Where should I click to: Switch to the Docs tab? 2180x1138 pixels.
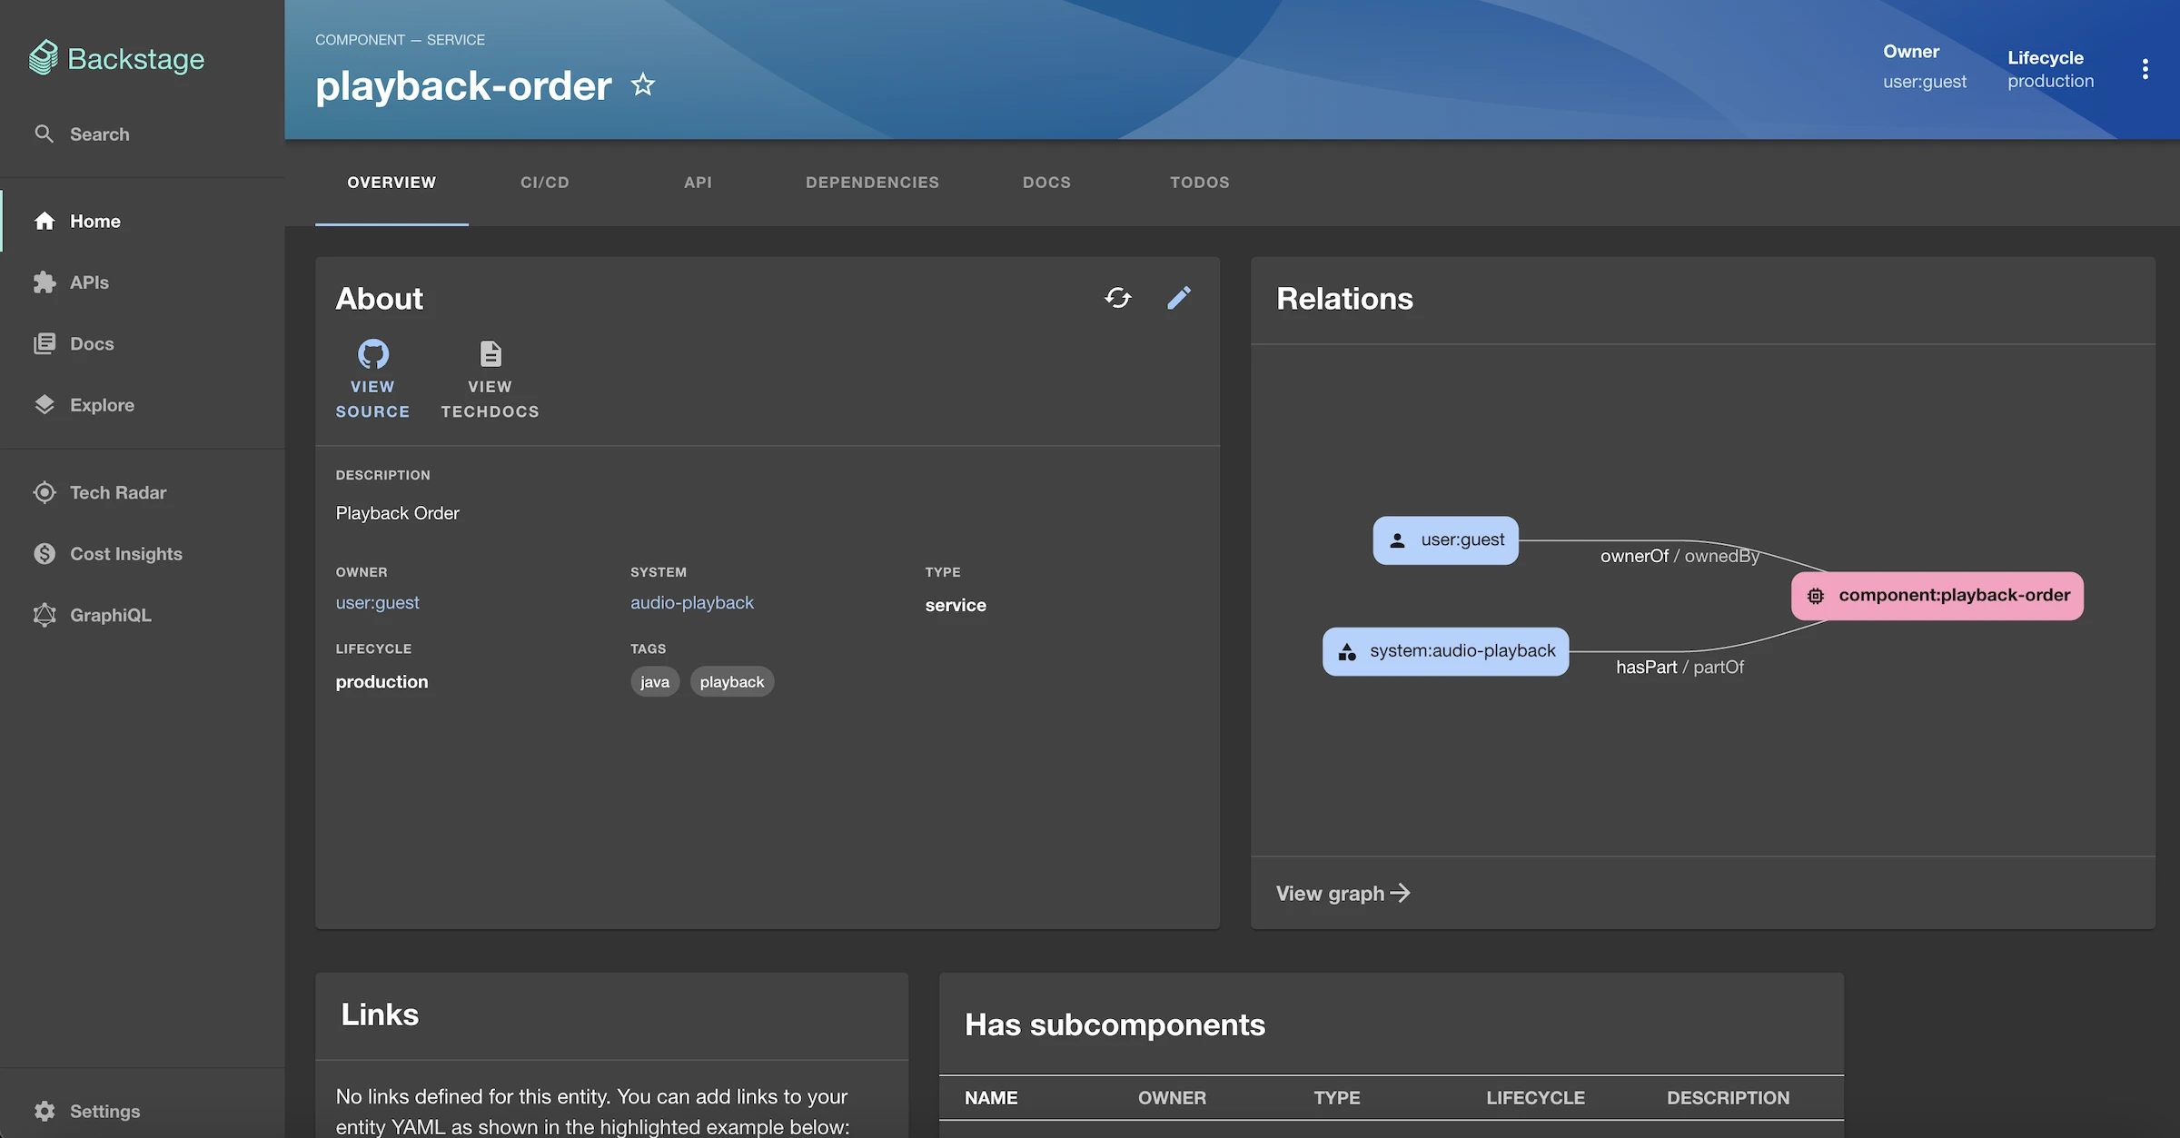[1046, 183]
